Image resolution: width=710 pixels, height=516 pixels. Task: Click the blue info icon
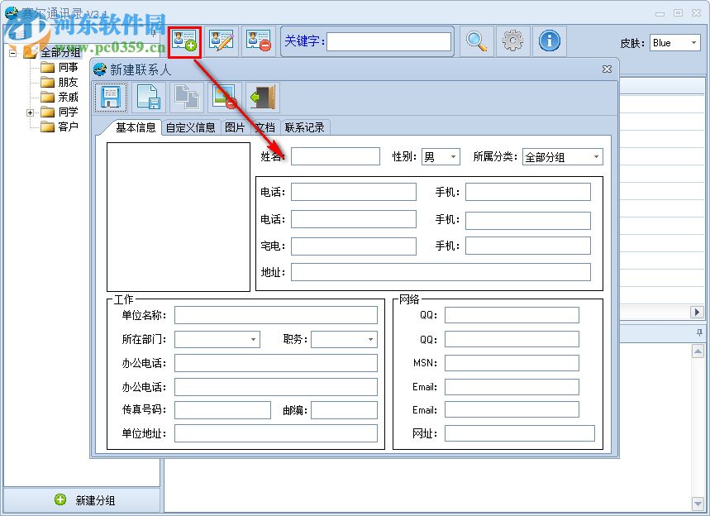coord(549,41)
